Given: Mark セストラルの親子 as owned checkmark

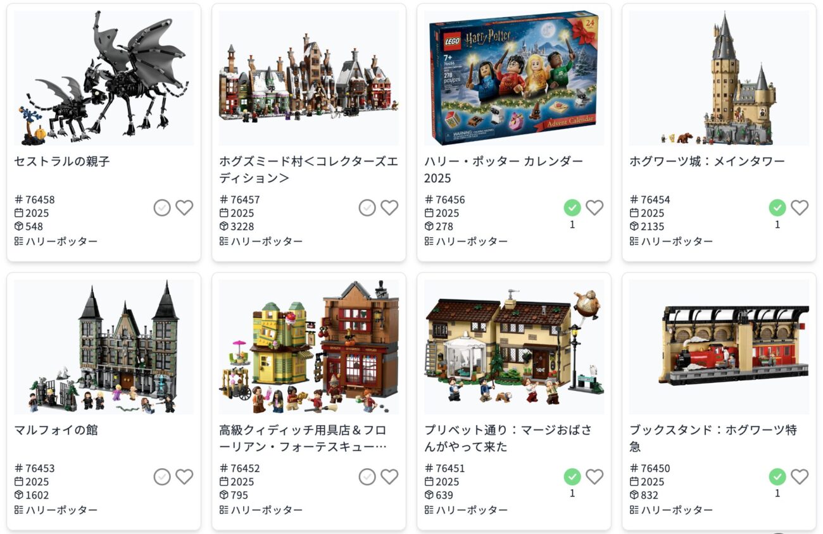Looking at the screenshot, I should [162, 208].
